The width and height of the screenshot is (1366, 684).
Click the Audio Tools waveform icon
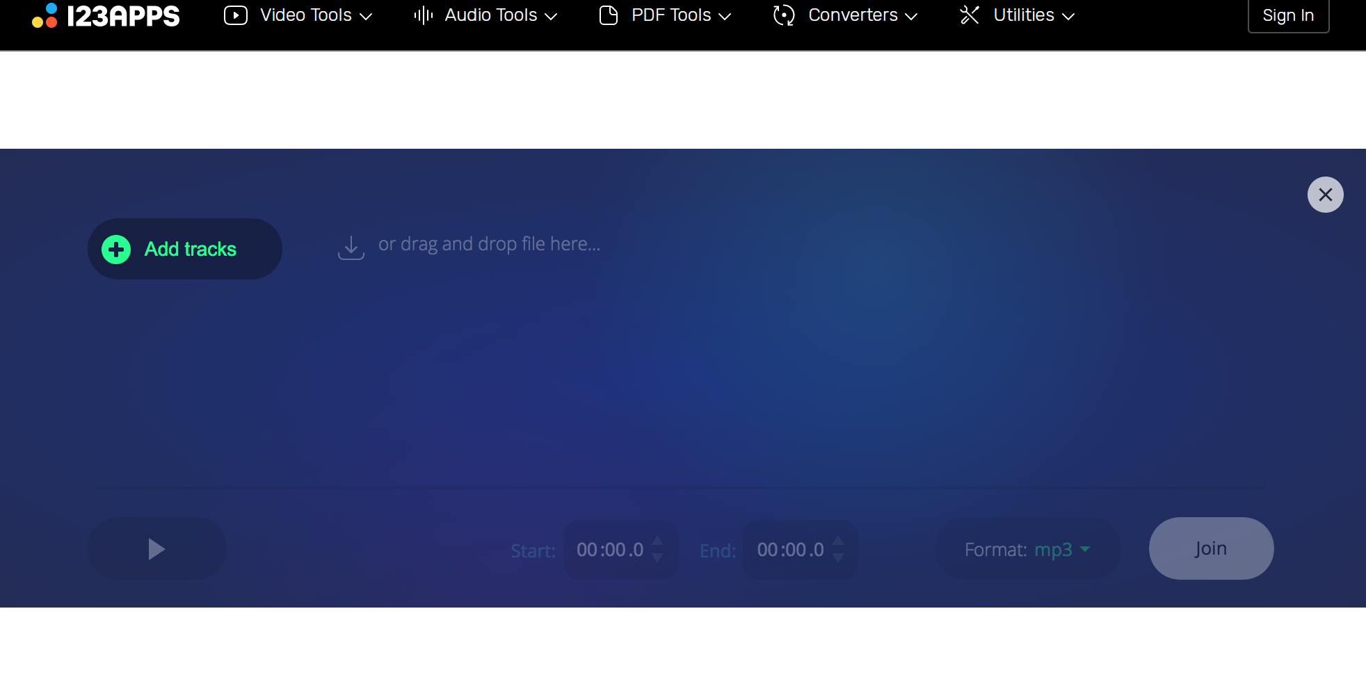pyautogui.click(x=423, y=15)
